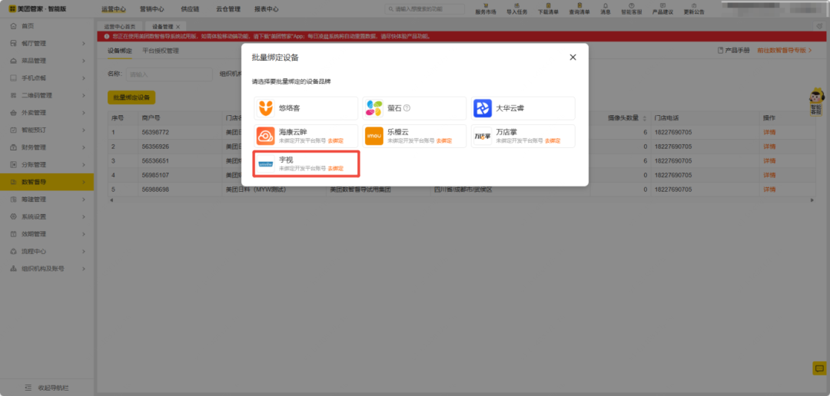Open 详情 for merchant 56988698
Viewport: 830px width, 396px height.
click(x=769, y=190)
